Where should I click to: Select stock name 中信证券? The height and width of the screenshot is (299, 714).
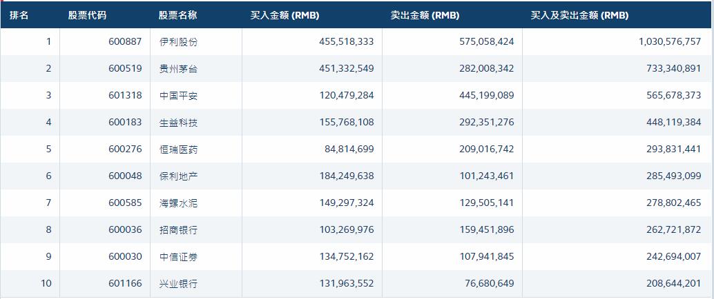[178, 257]
